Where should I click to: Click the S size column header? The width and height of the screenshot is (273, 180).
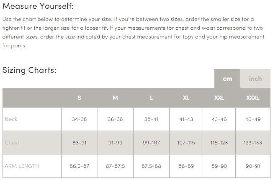tap(80, 98)
